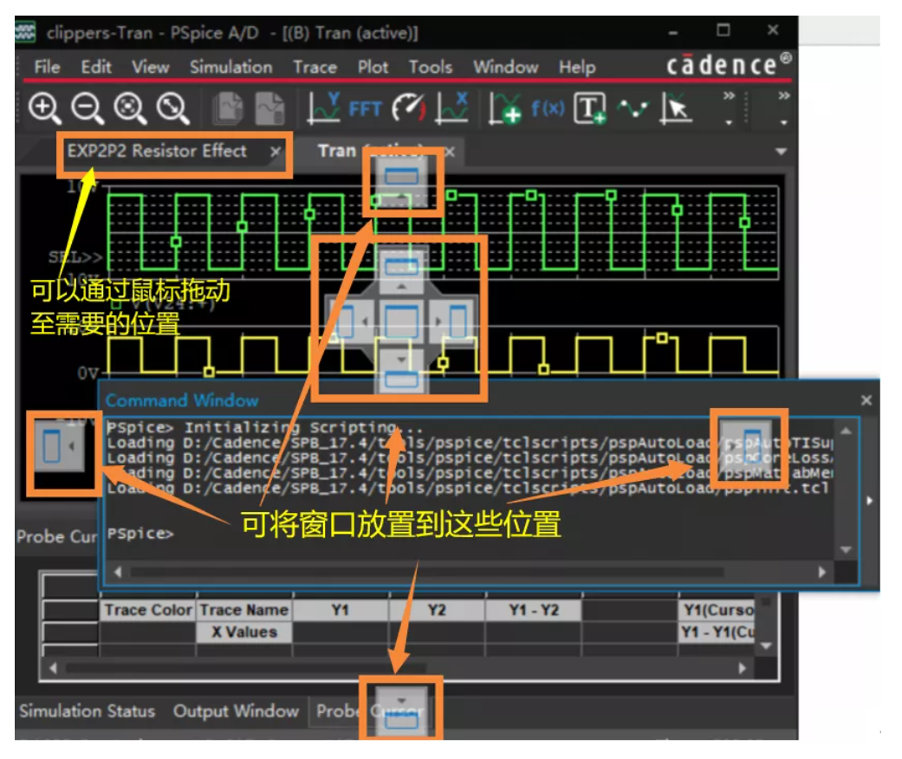This screenshot has height=759, width=902.
Task: Click the Zoom Fit icon
Action: (x=173, y=108)
